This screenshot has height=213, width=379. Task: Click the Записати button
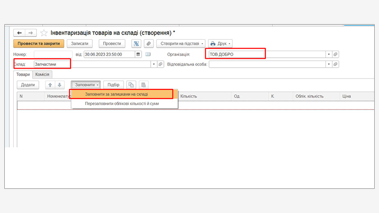click(80, 44)
